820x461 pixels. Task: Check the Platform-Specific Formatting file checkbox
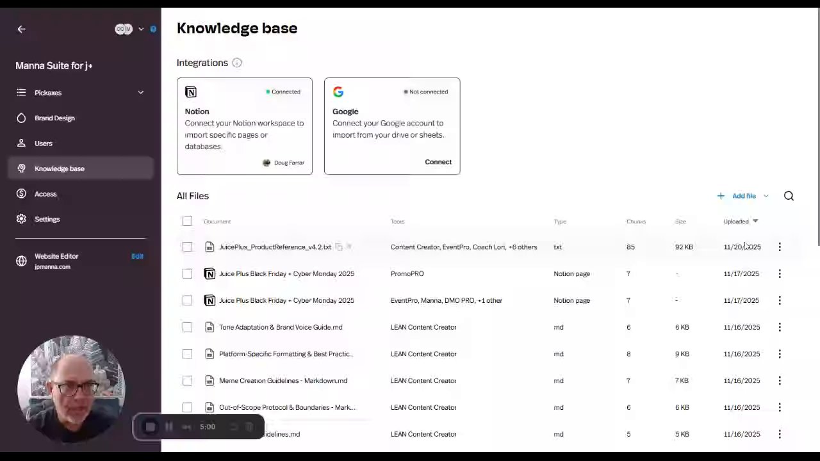click(187, 354)
